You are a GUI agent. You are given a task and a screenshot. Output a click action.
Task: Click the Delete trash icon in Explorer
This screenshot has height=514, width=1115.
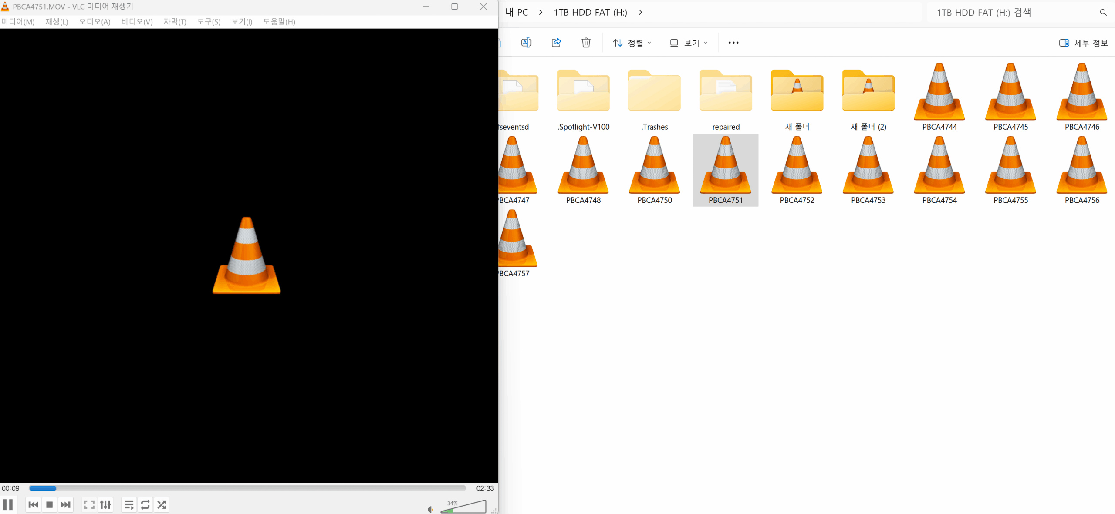point(586,43)
